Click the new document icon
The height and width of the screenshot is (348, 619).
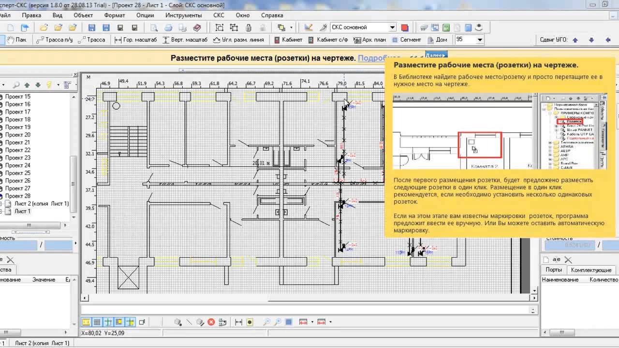tap(10, 28)
